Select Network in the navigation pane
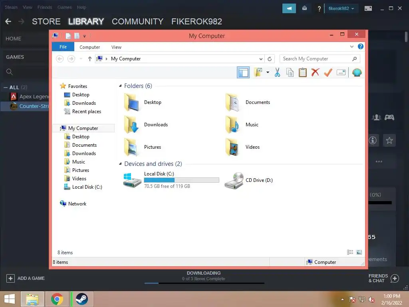 click(73, 203)
